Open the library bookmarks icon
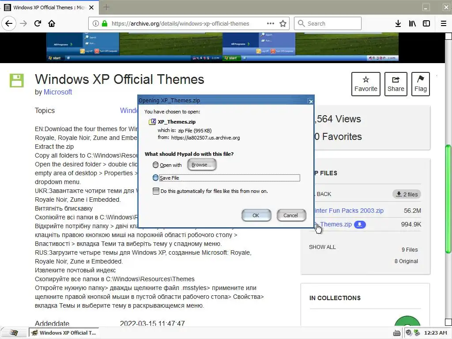452x339 pixels. point(412,23)
